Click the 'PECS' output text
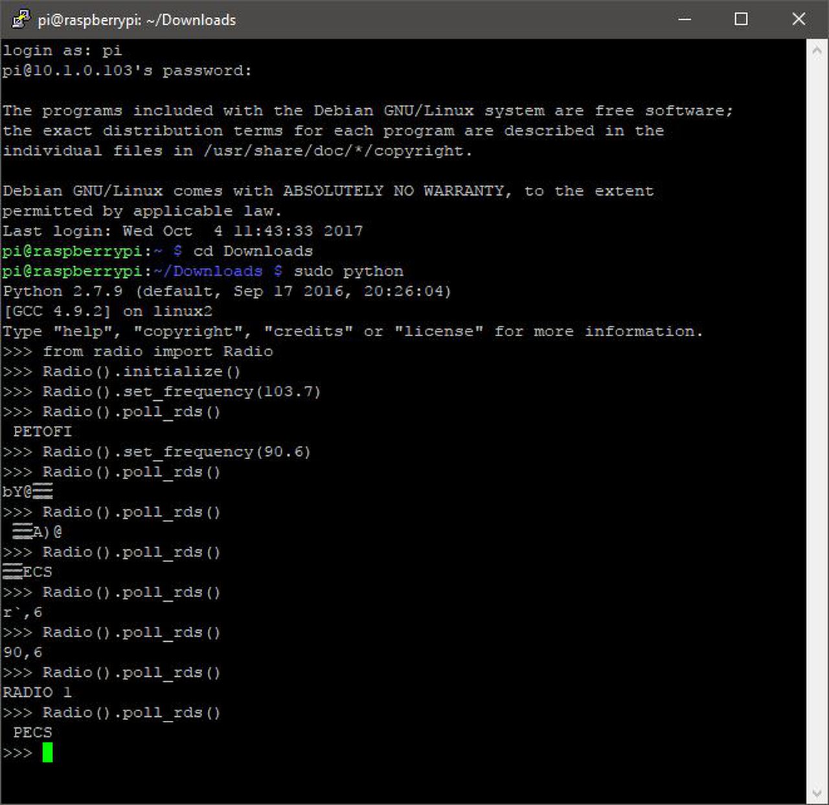 click(32, 733)
